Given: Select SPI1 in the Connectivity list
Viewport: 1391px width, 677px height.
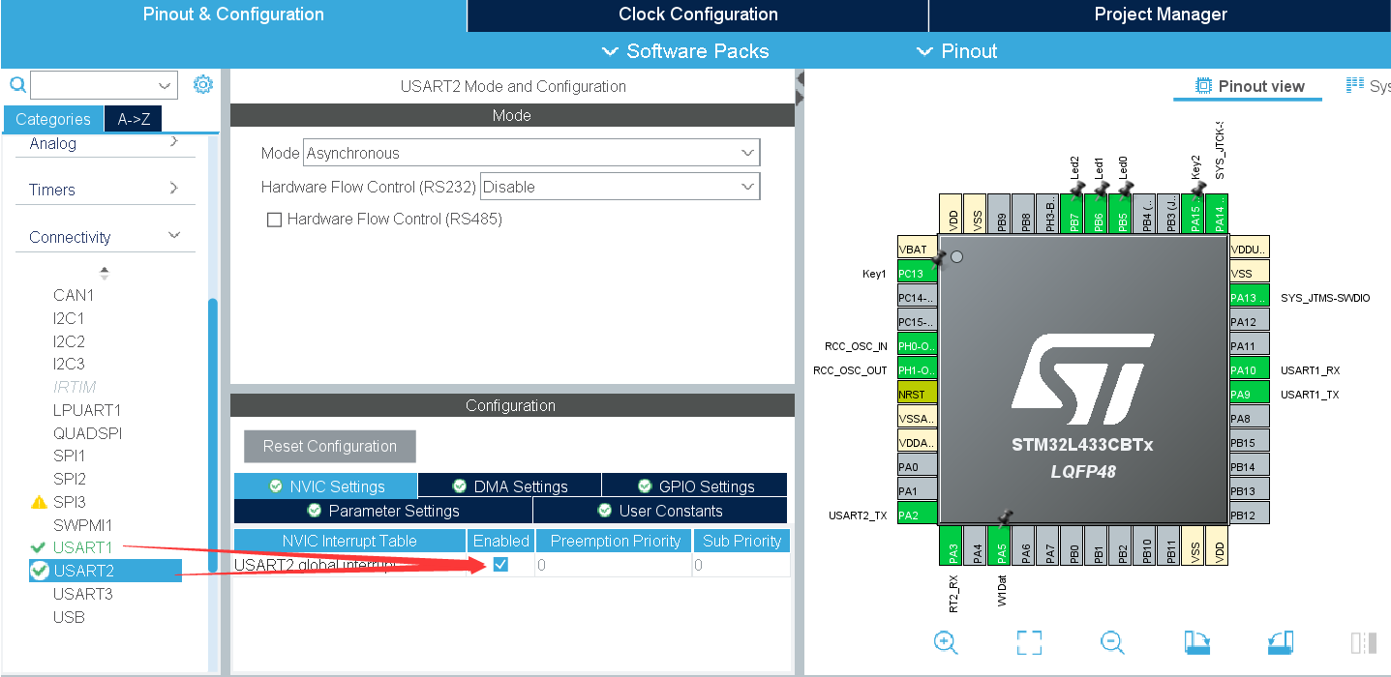Looking at the screenshot, I should [x=70, y=456].
